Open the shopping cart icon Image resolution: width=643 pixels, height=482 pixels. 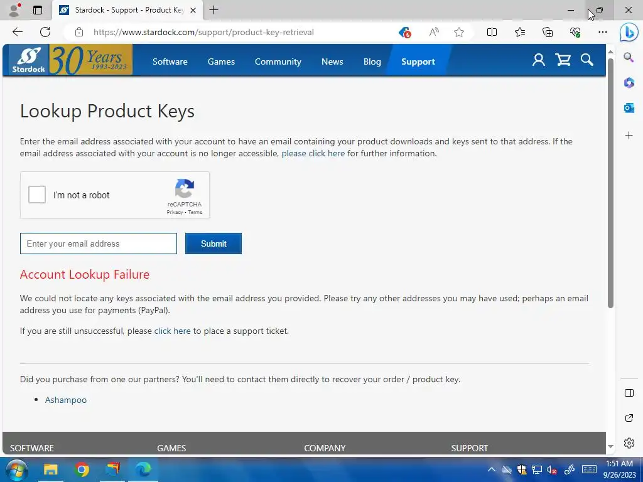click(x=563, y=60)
